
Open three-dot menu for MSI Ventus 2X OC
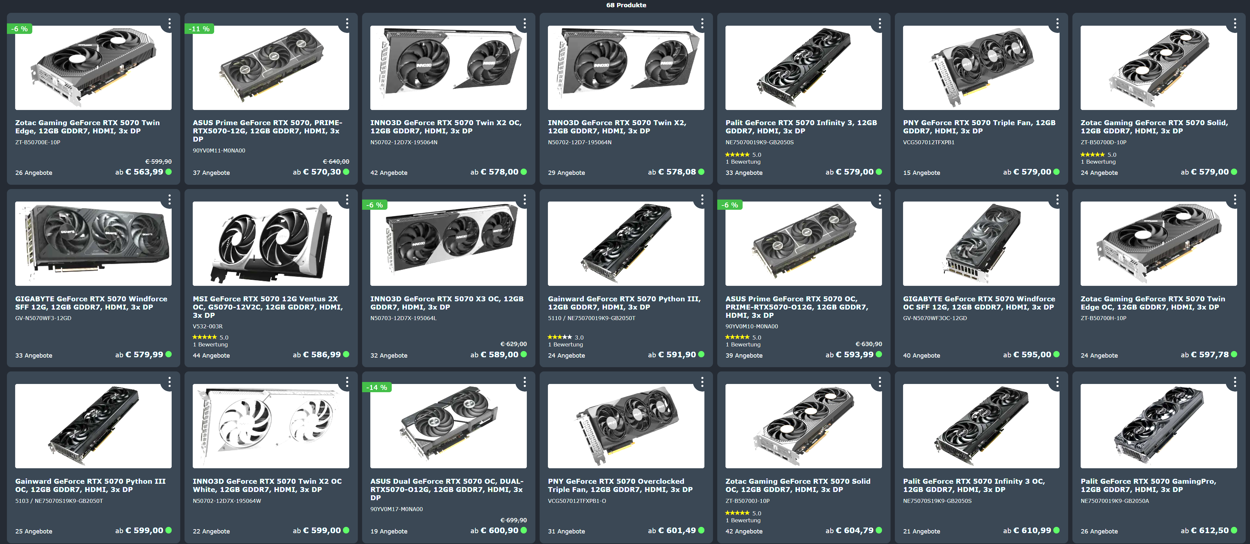point(347,199)
